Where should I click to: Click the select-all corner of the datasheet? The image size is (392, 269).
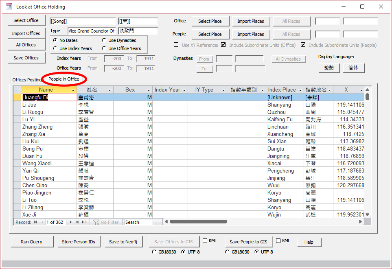17,90
